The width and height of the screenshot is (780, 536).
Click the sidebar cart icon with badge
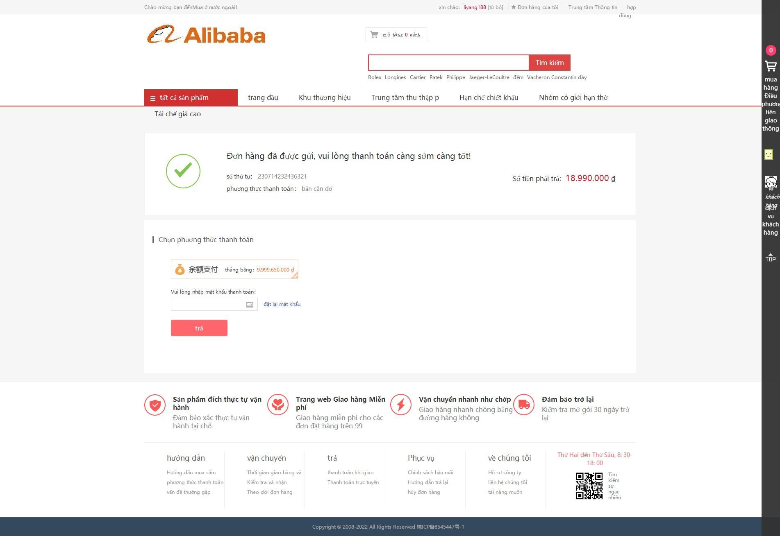(771, 66)
